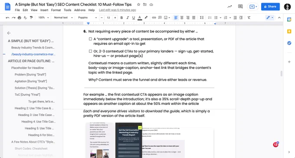The width and height of the screenshot is (295, 158).
Task: Insert a link
Action: (x=154, y=18)
